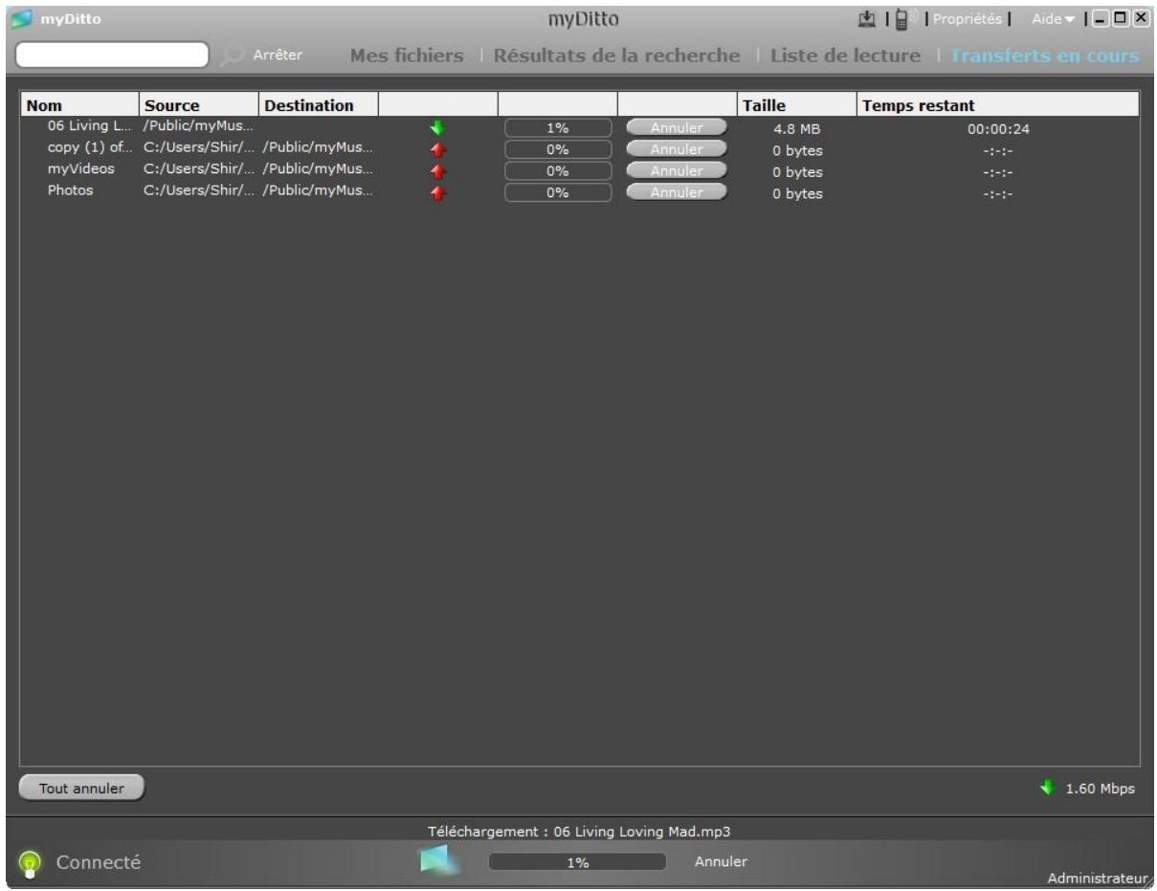Open the Résultats de la recherche tab
This screenshot has width=1157, height=891.
(x=616, y=56)
